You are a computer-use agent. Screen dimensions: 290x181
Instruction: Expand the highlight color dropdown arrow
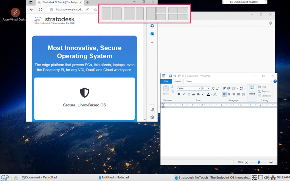[218, 94]
